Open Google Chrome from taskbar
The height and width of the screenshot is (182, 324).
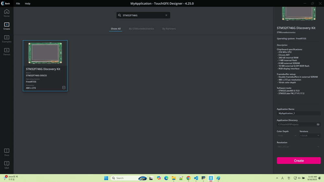188,178
